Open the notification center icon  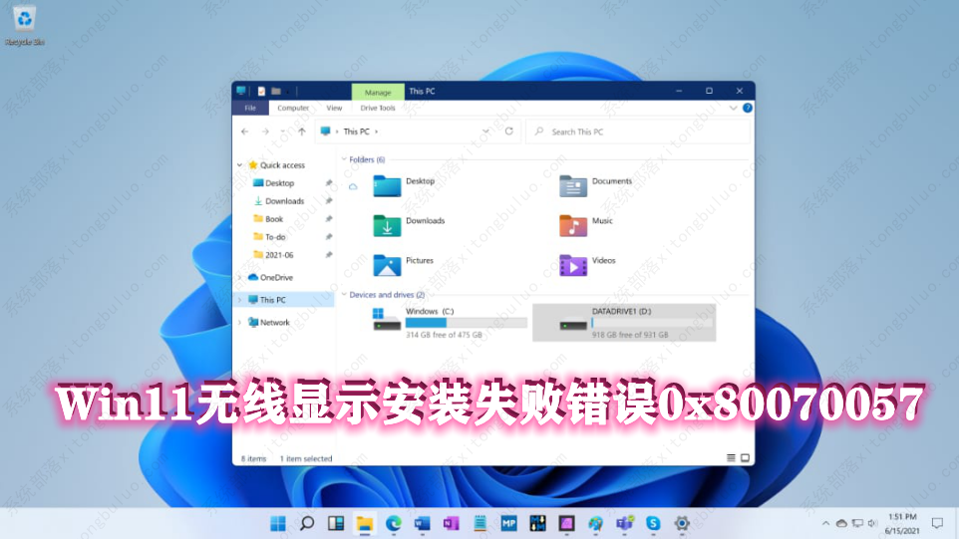(x=937, y=523)
